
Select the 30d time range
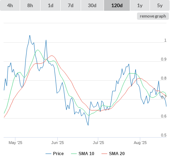point(92,5)
